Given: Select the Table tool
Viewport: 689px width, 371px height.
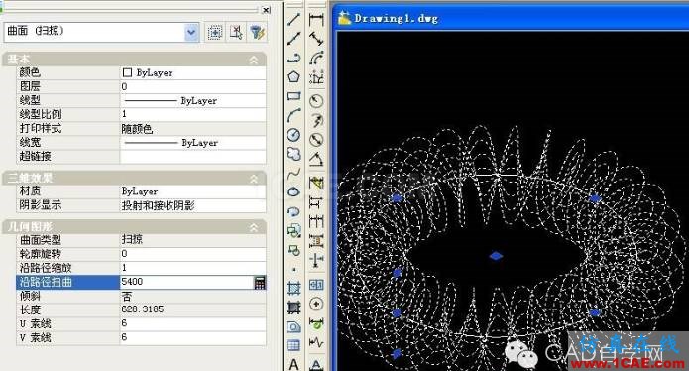Looking at the screenshot, I should (293, 345).
